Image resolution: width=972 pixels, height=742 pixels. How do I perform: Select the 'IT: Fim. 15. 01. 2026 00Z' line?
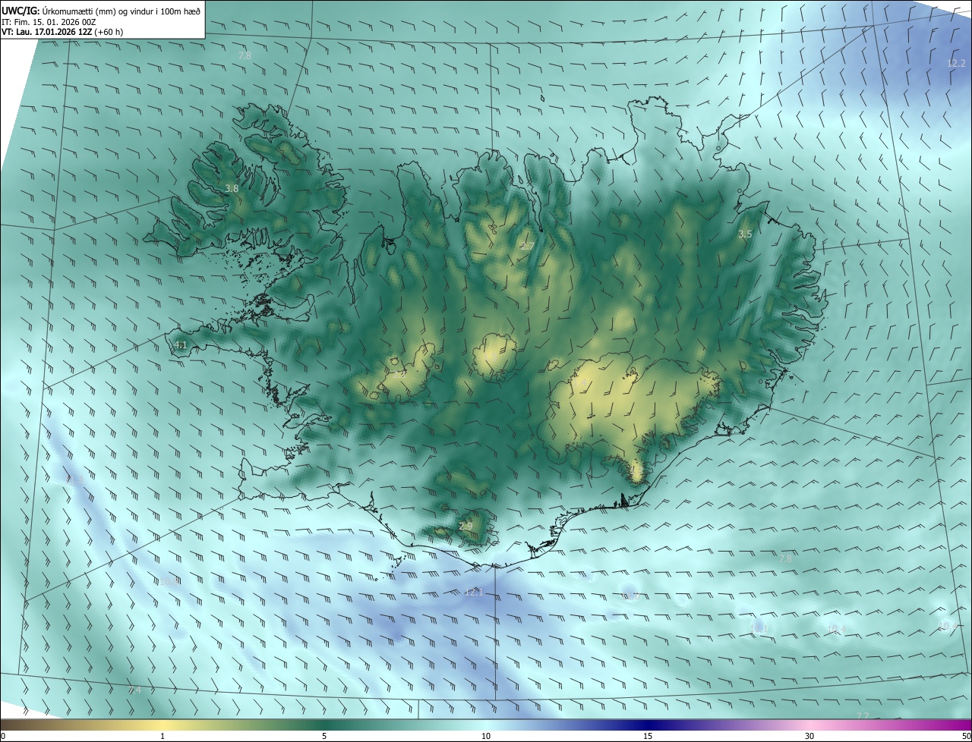pyautogui.click(x=49, y=22)
